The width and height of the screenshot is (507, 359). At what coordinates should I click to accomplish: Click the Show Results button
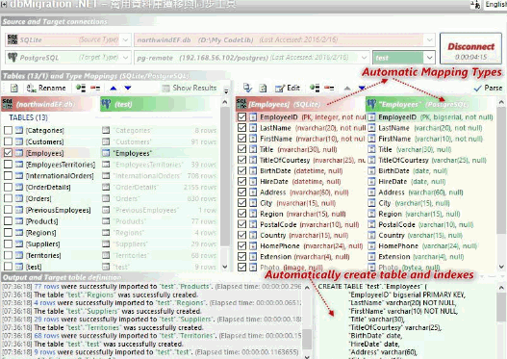point(190,88)
